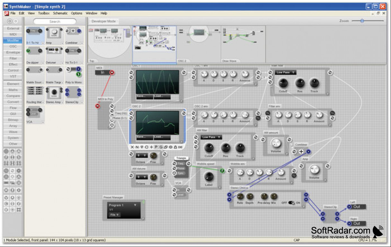Screen dimensions: 391x247
Task: Click the Save... button in OSC 1
Action: tap(145, 96)
